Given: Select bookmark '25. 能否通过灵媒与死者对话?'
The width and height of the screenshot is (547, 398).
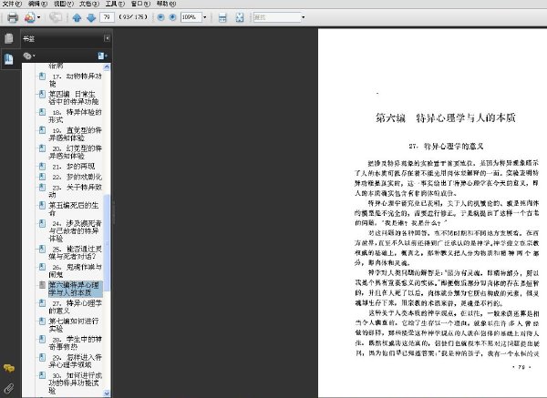Looking at the screenshot, I should pos(75,252).
